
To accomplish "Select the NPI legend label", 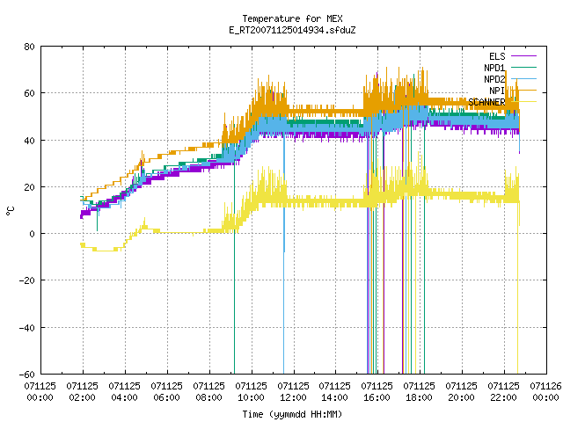I will tap(497, 91).
